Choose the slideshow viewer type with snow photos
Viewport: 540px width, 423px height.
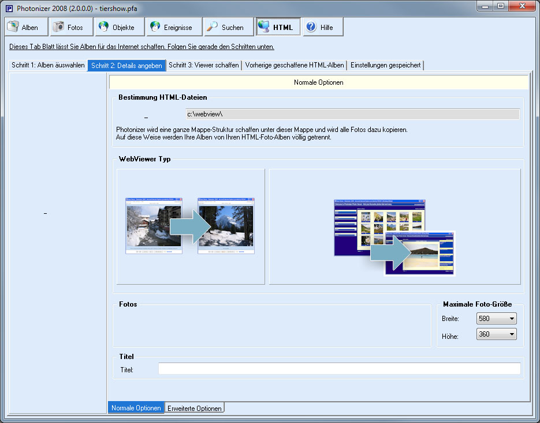coord(191,226)
